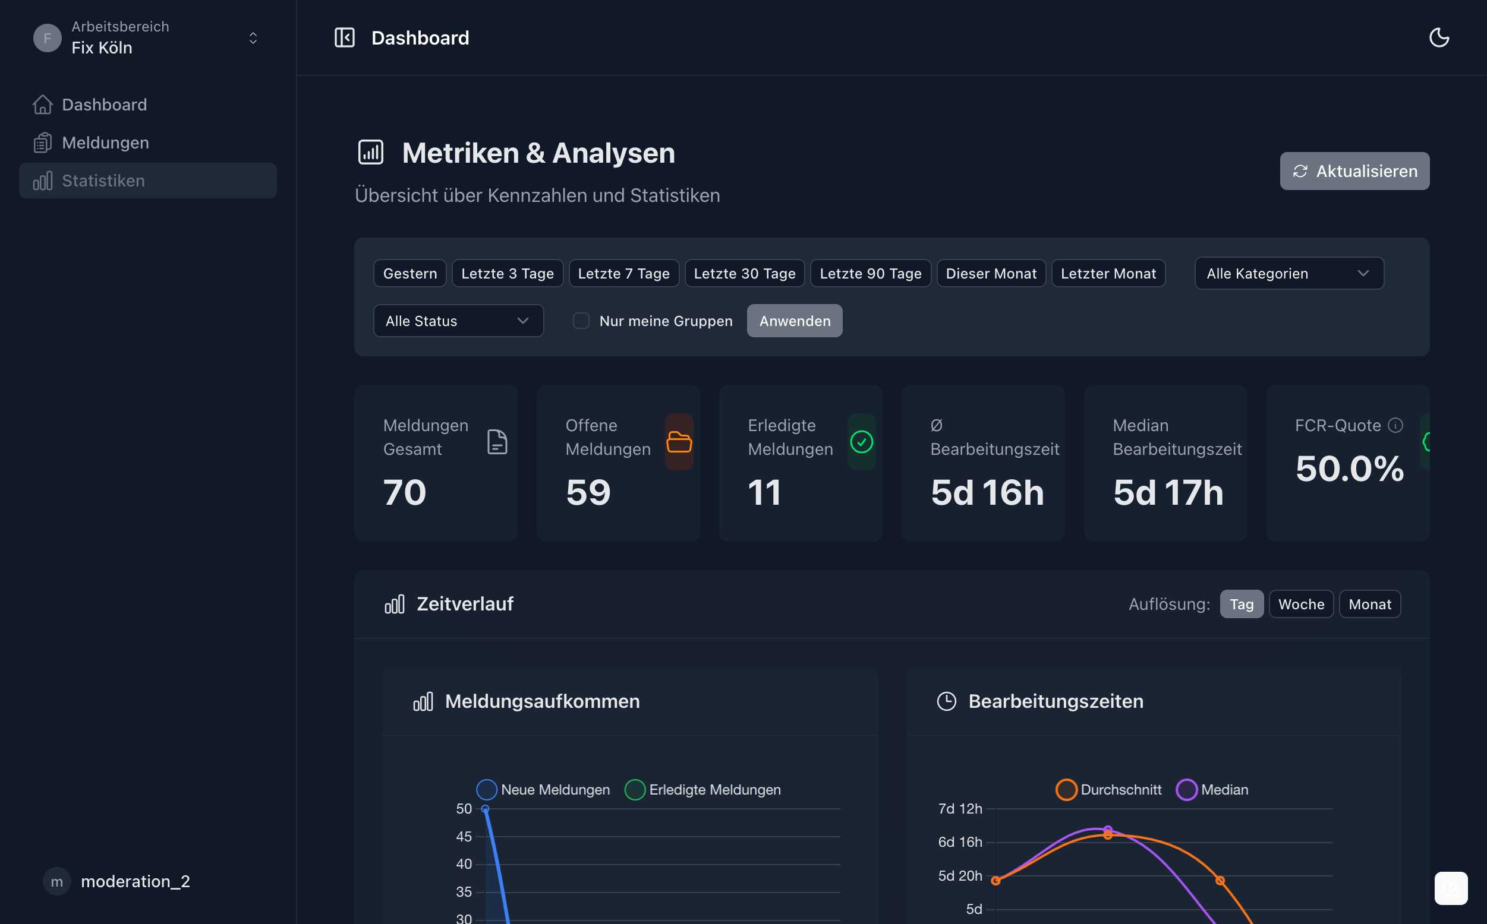Toggle the Median series in the legend
Screen dimensions: 1487x924
point(1212,789)
